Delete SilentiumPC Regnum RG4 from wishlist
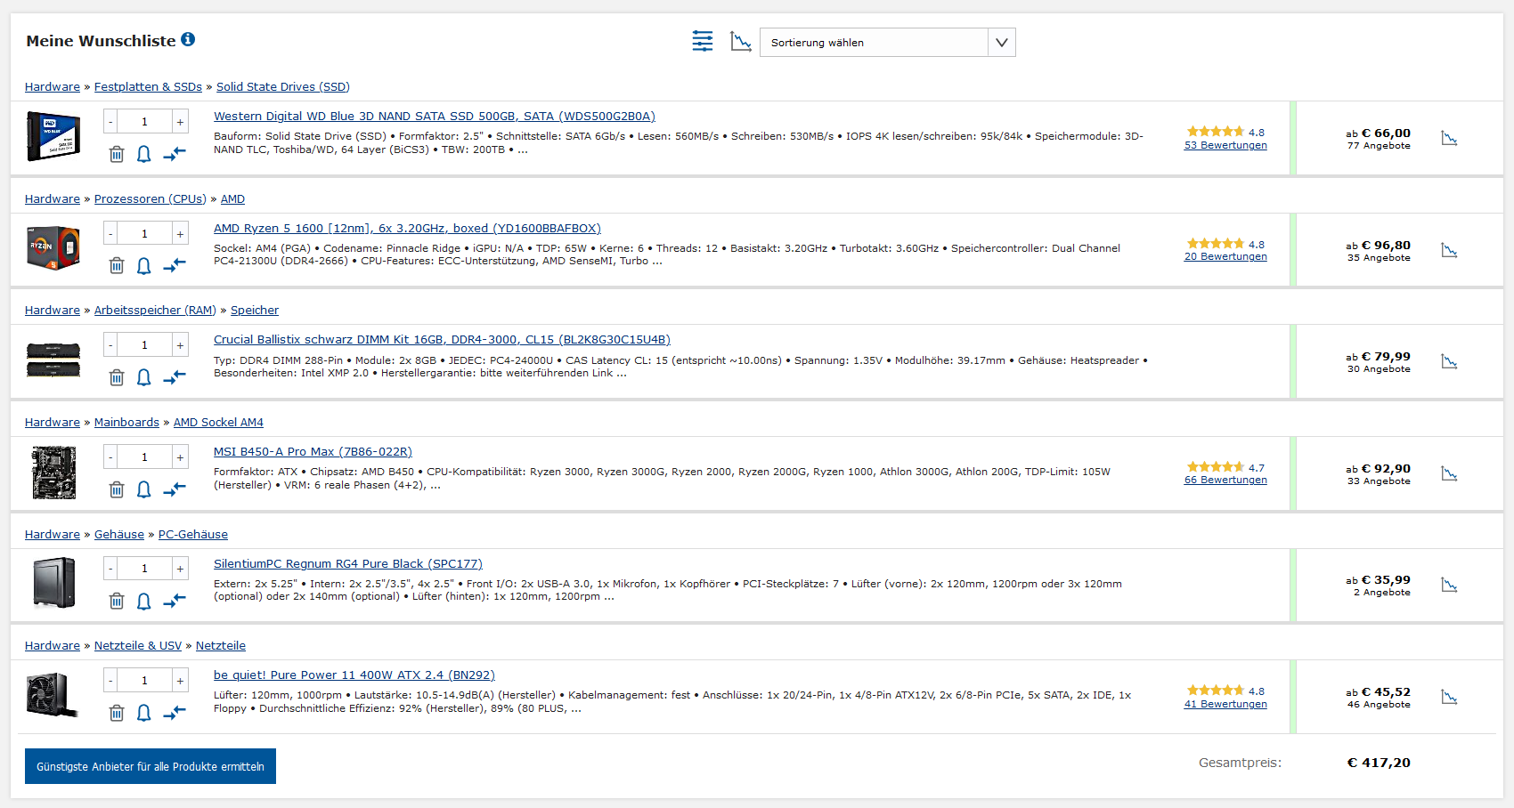Viewport: 1514px width, 808px height. 117,601
